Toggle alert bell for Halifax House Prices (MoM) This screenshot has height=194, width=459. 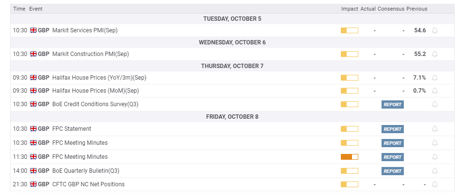[434, 91]
